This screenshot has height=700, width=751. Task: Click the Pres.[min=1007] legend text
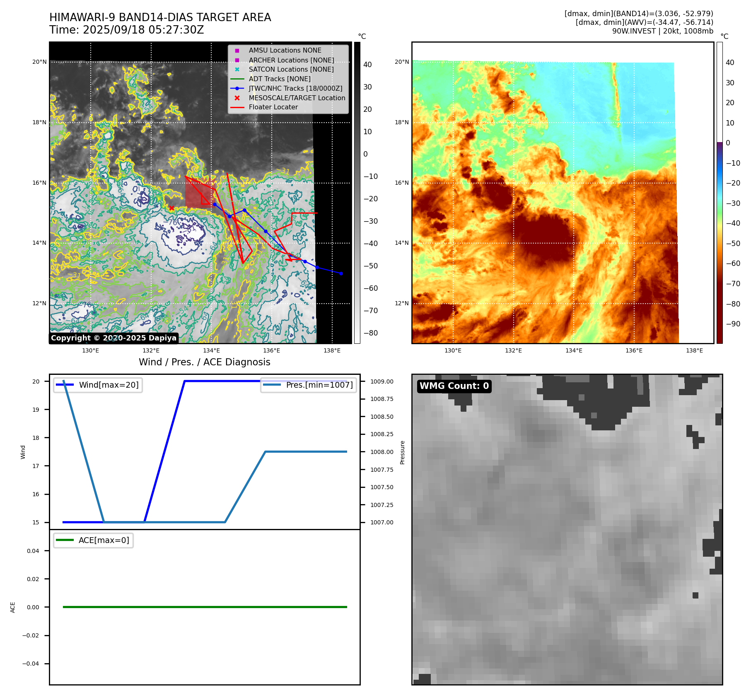[x=319, y=385]
